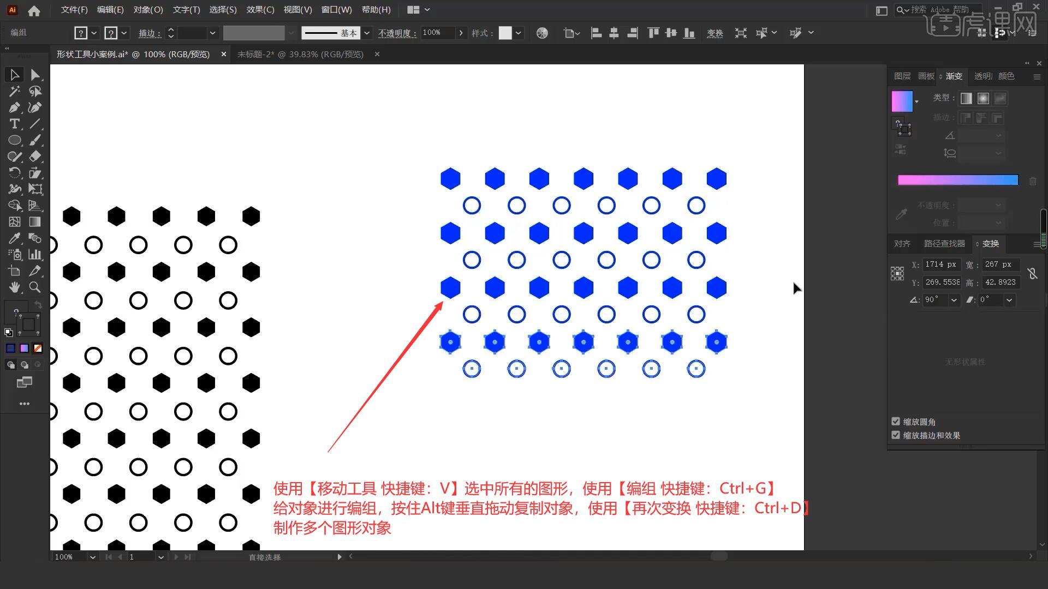Select the Type tool
This screenshot has height=589, width=1048.
click(x=15, y=124)
